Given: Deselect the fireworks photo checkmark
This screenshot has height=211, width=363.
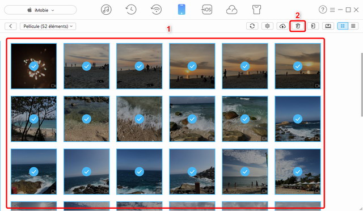Looking at the screenshot, I should coord(34,66).
